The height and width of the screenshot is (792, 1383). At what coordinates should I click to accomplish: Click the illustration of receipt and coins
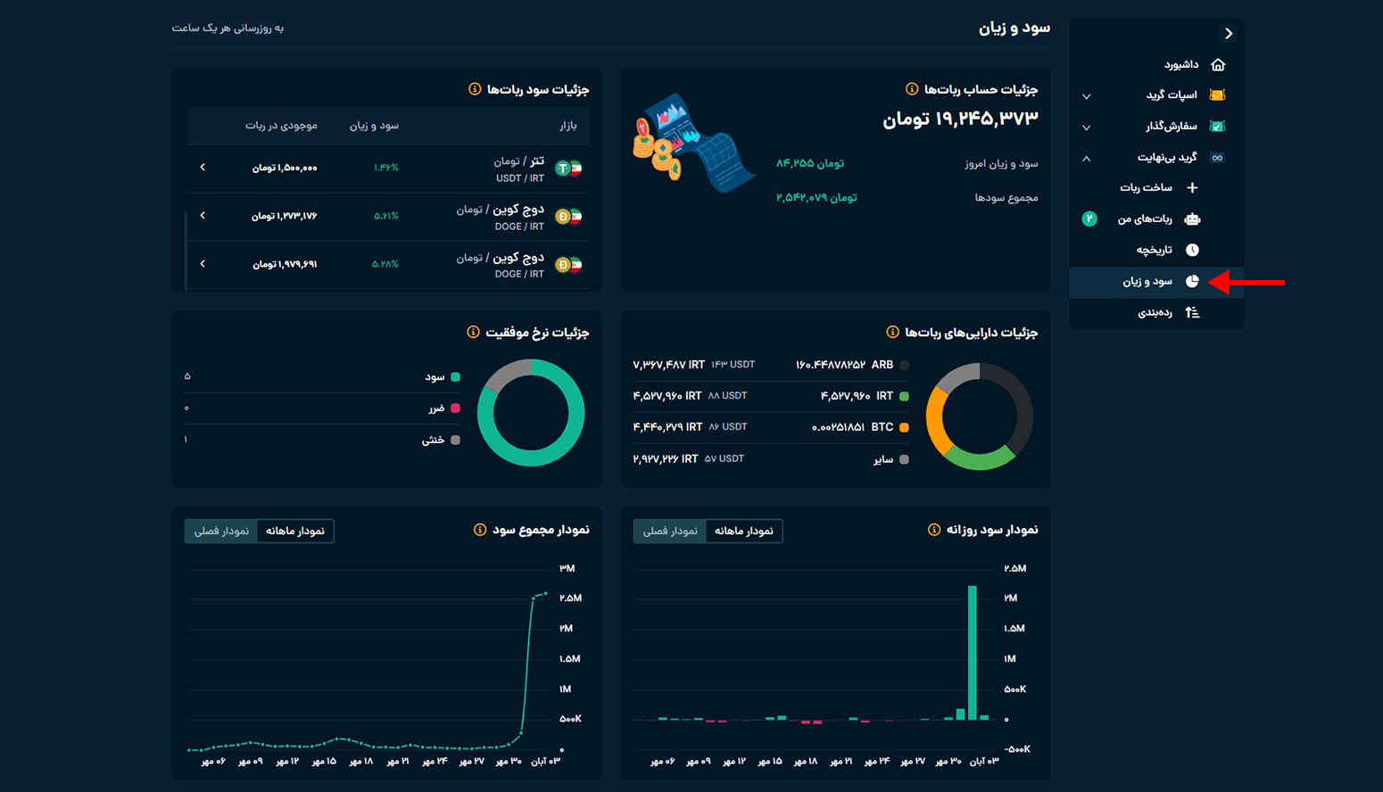[x=694, y=143]
